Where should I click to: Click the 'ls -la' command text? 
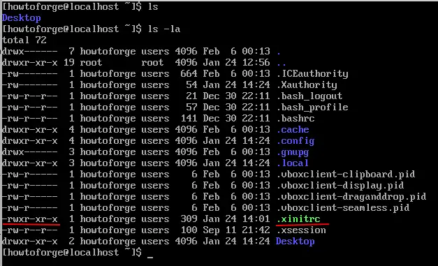[164, 29]
